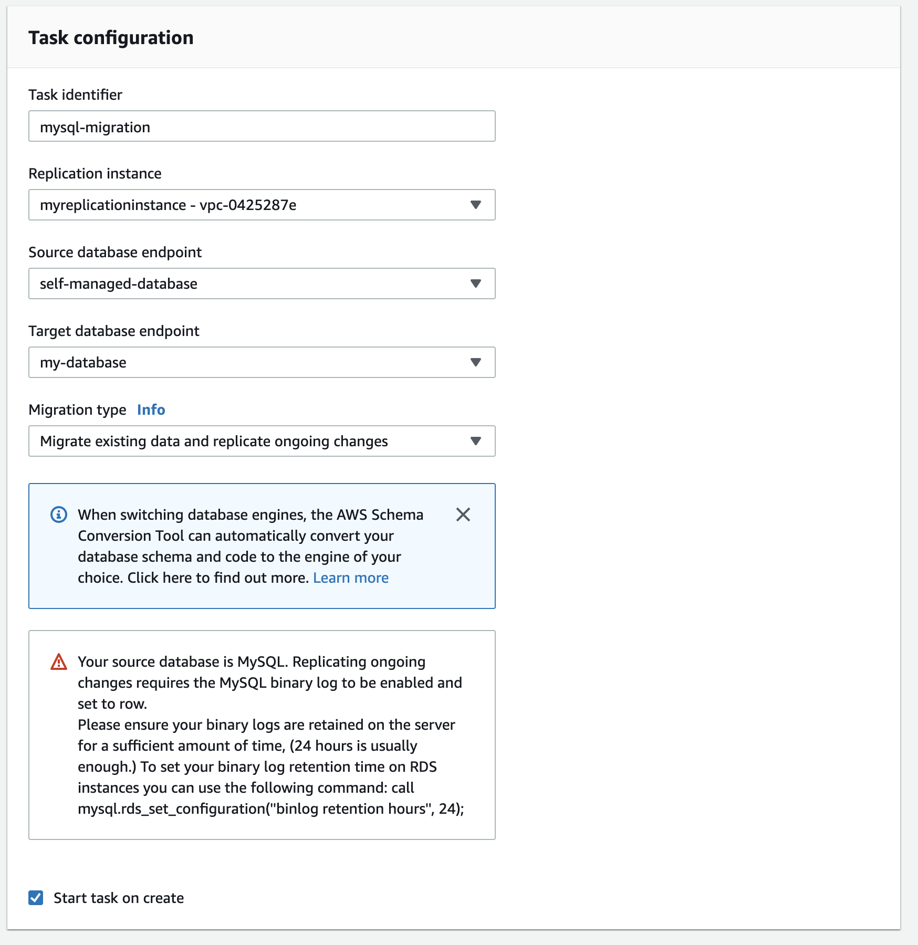Click the info circle icon in the blue banner
The image size is (918, 945).
pyautogui.click(x=59, y=515)
